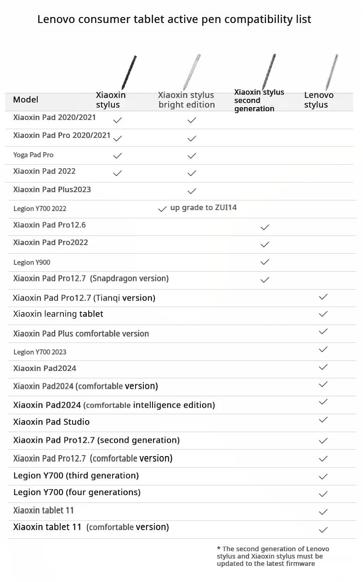Viewport: 363px width, 582px height.
Task: Click the "Lenovo stylus" column header text
Action: point(318,100)
